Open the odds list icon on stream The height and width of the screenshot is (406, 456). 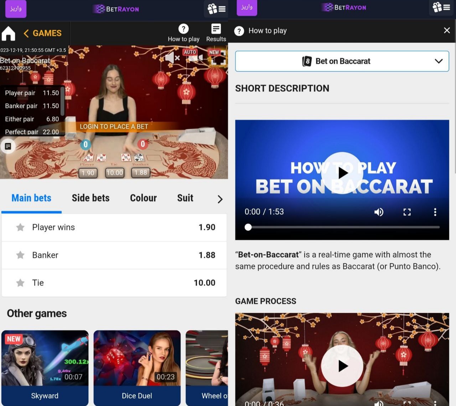point(8,146)
